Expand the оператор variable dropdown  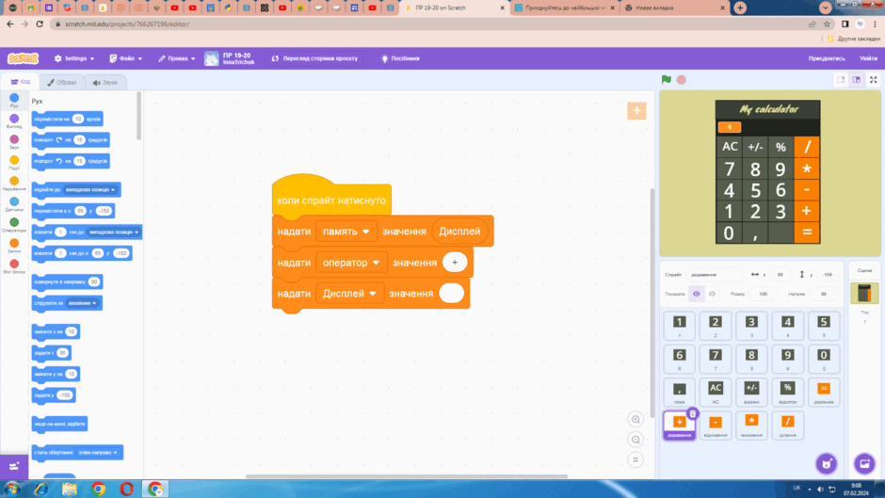tap(376, 263)
